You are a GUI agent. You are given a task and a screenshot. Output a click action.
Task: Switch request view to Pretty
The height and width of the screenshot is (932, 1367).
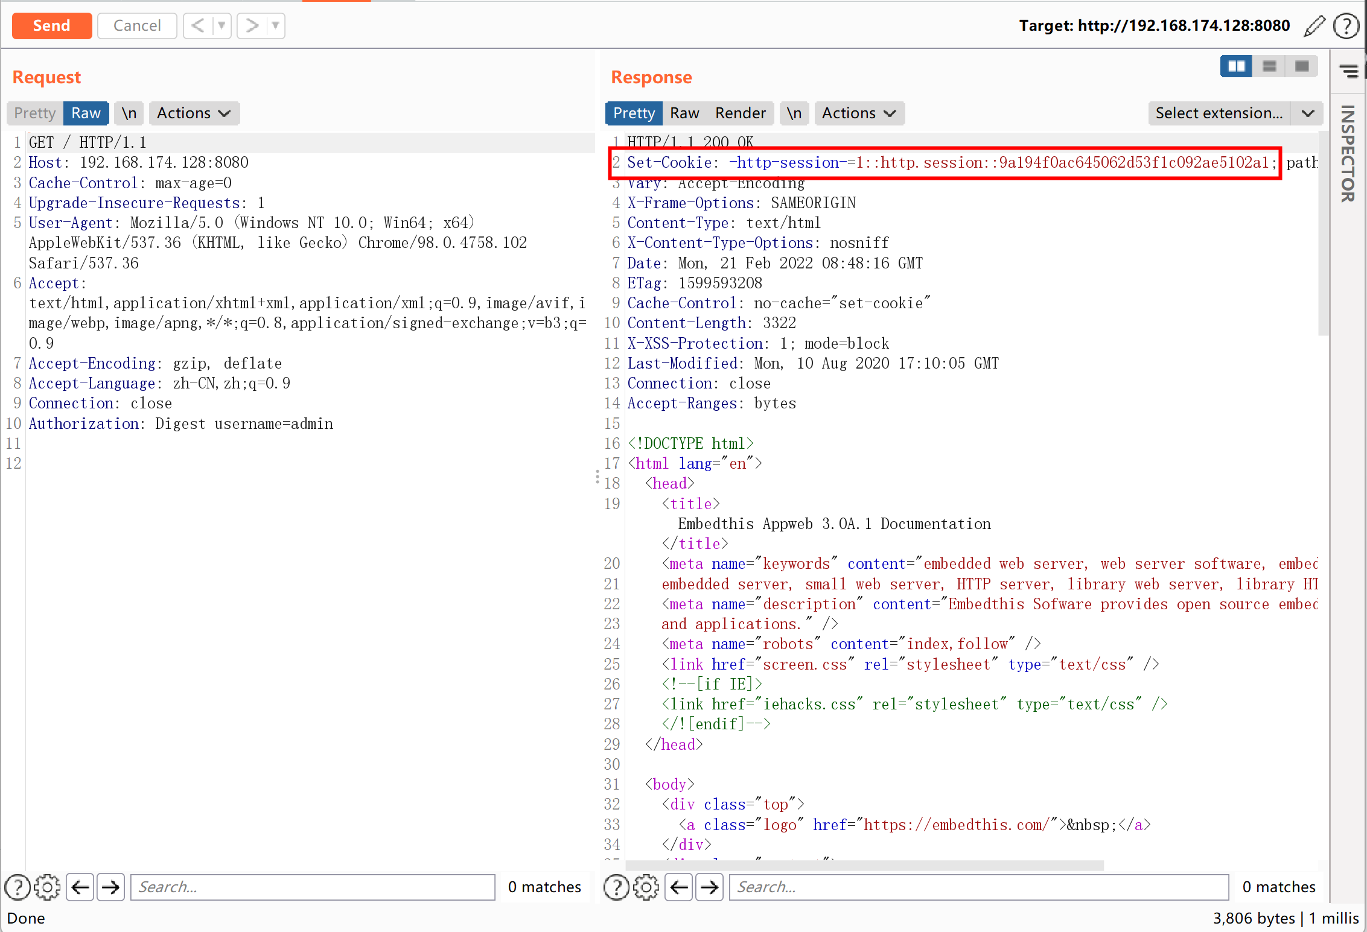(x=35, y=113)
